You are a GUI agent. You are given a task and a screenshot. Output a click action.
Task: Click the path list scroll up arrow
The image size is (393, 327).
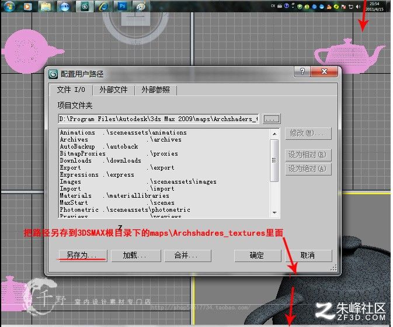click(274, 134)
